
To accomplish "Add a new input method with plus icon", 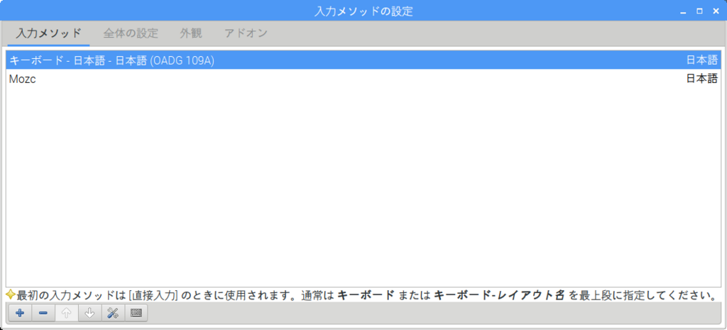I will tap(20, 313).
